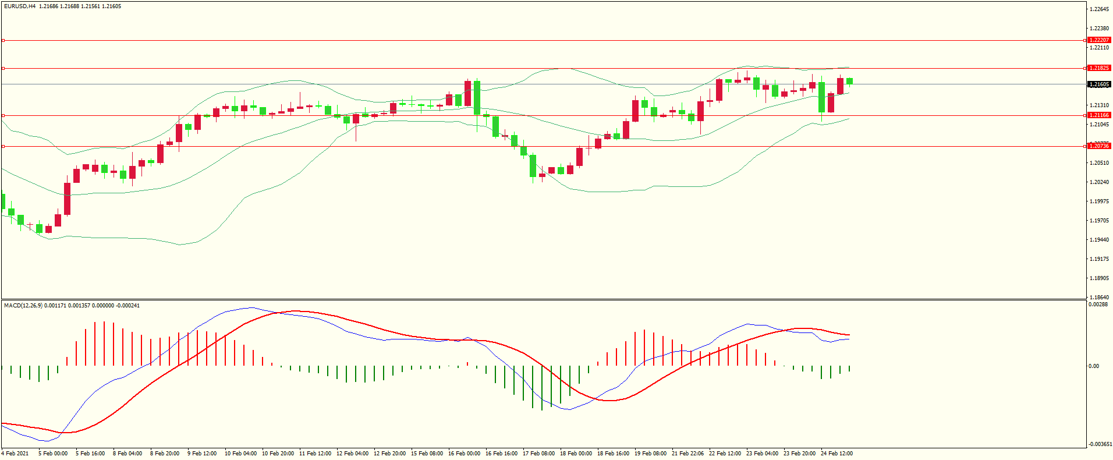1113x460 pixels.
Task: Click MACD scale zero level 0.00
Action: coord(1094,366)
